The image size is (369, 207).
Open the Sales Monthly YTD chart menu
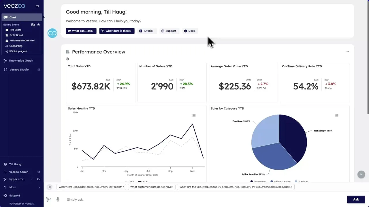click(x=194, y=115)
